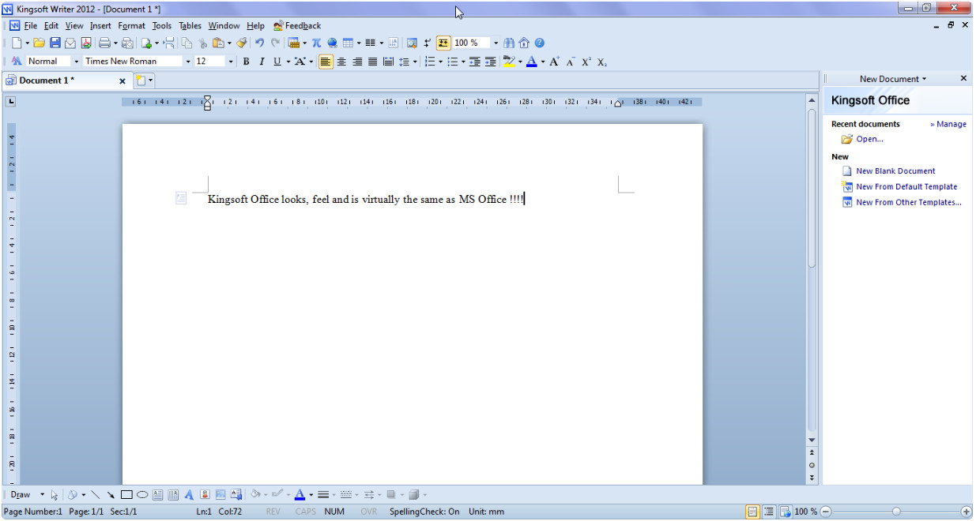Click the text highlight color swatch

509,61
